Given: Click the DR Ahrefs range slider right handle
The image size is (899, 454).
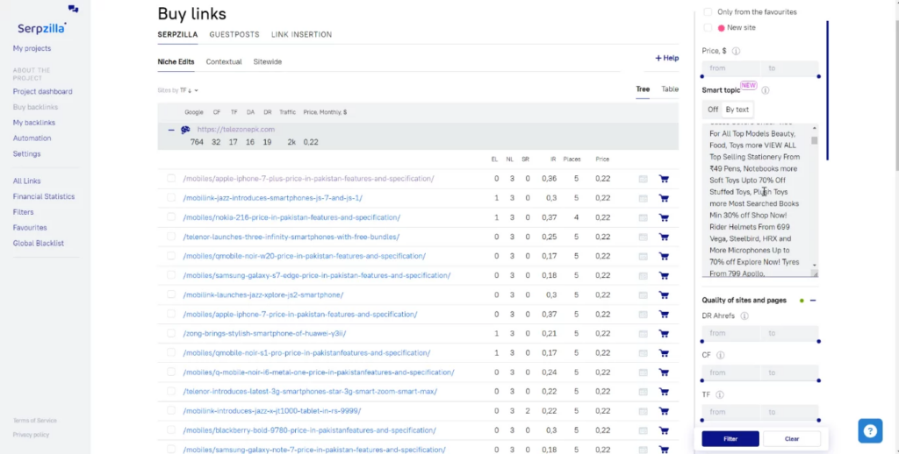Looking at the screenshot, I should pos(818,341).
